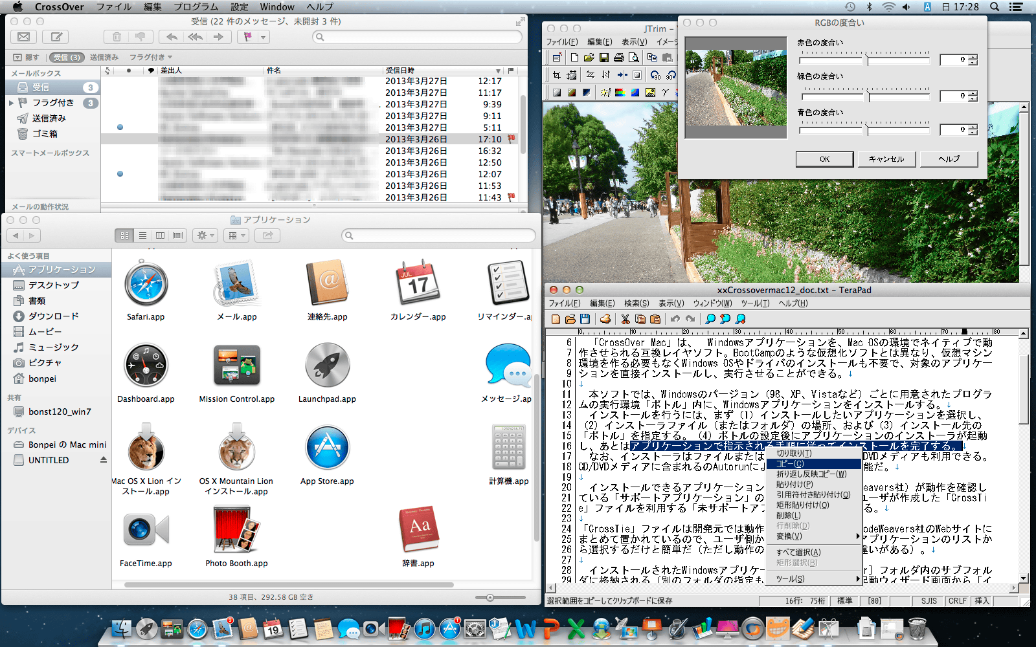The image size is (1036, 647).
Task: Click the TeraPad paste clipboard icon
Action: click(655, 319)
